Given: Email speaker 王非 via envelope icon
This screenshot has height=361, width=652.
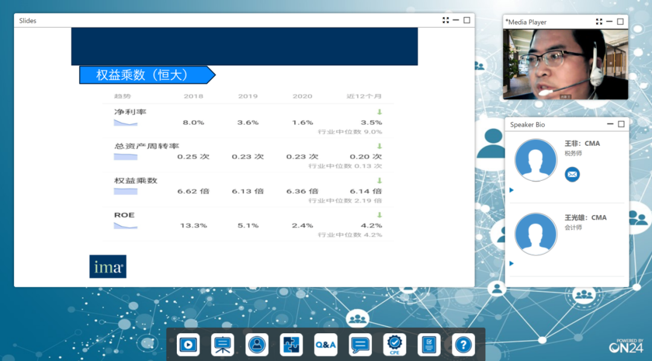Looking at the screenshot, I should pyautogui.click(x=572, y=174).
